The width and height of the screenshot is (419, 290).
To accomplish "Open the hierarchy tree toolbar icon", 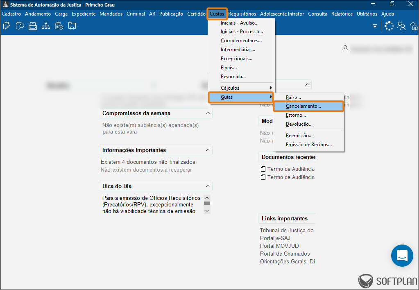I will [46, 26].
